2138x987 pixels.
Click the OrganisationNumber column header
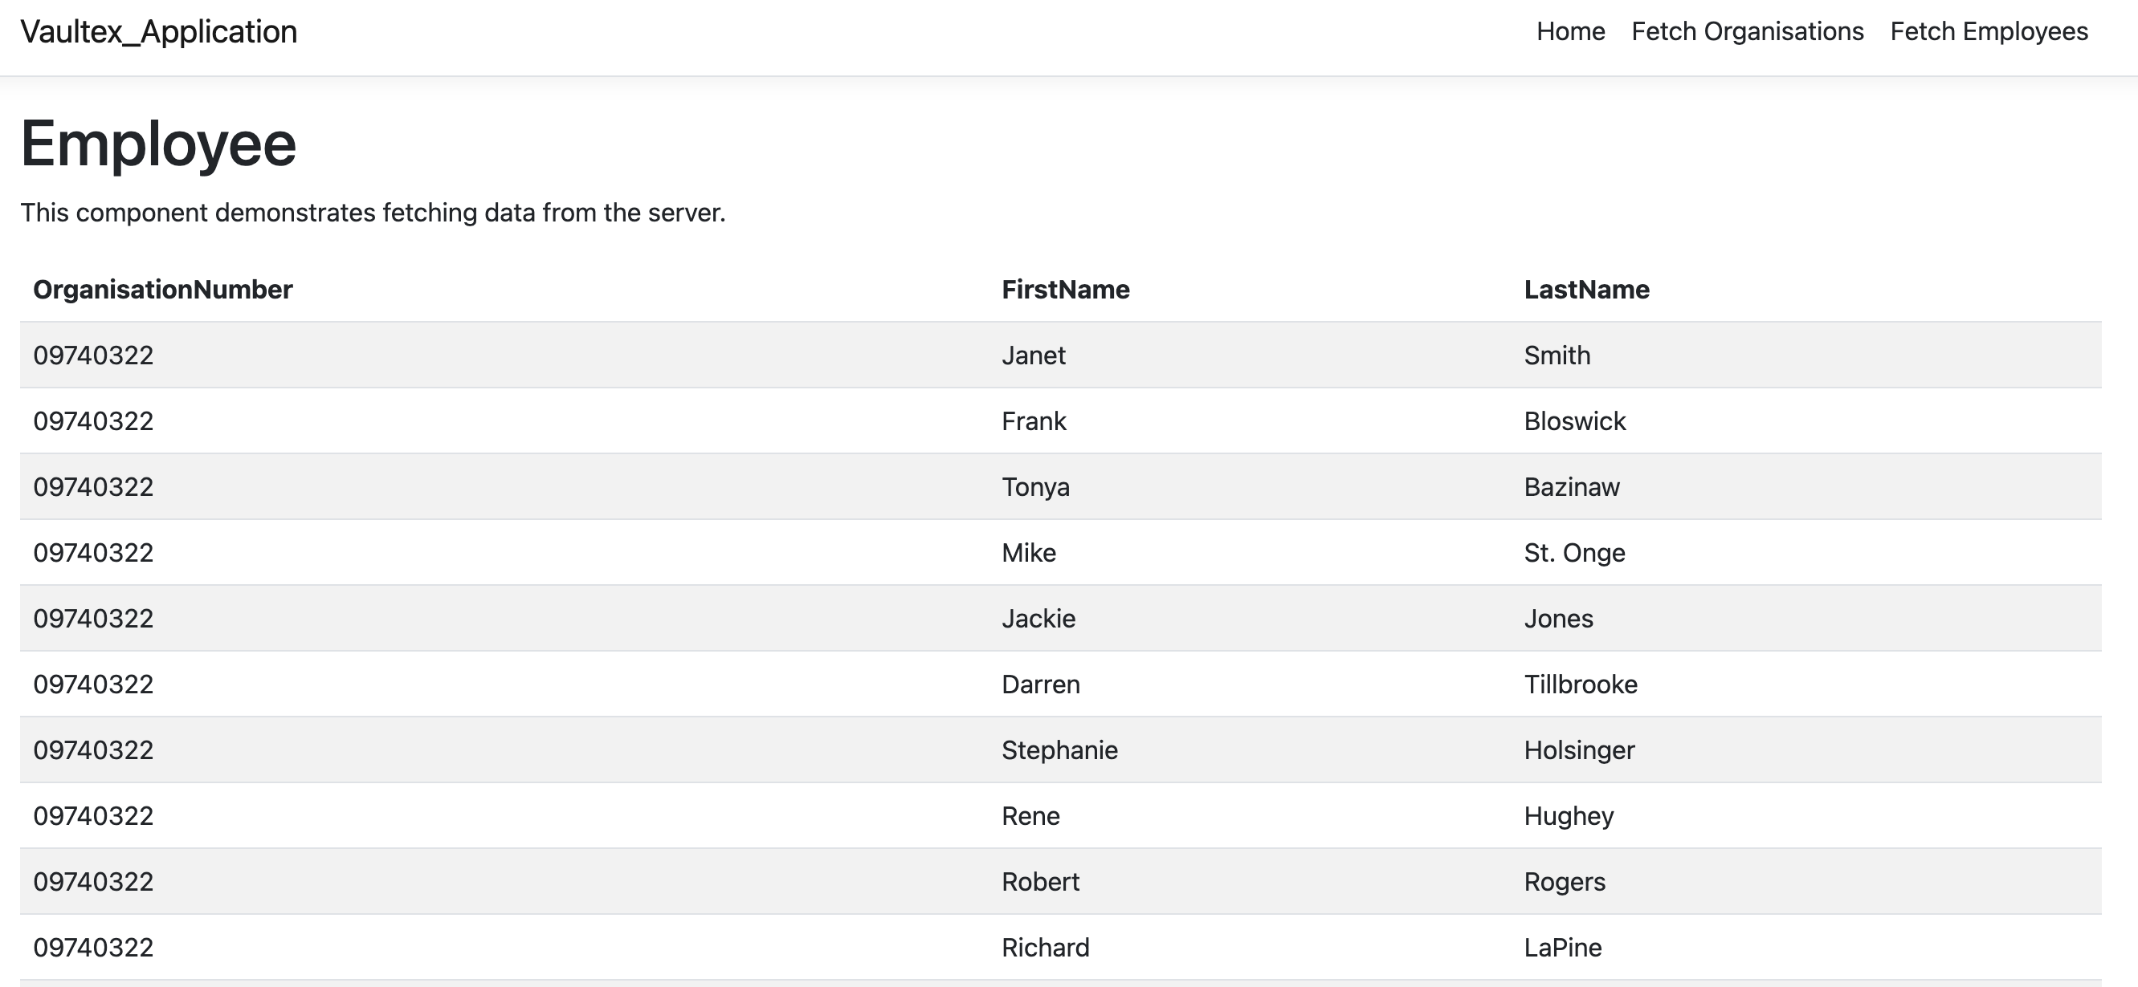click(x=163, y=290)
